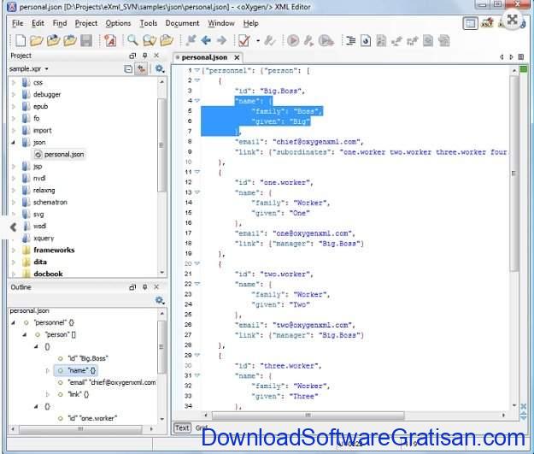Image resolution: width=534 pixels, height=454 pixels.
Task: Close the Project panel
Action: (x=156, y=56)
